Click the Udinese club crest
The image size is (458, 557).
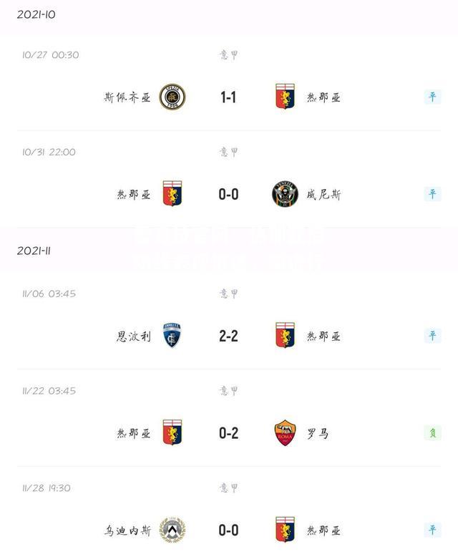point(172,530)
